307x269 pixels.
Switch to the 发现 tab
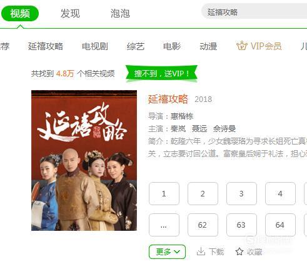(x=70, y=14)
